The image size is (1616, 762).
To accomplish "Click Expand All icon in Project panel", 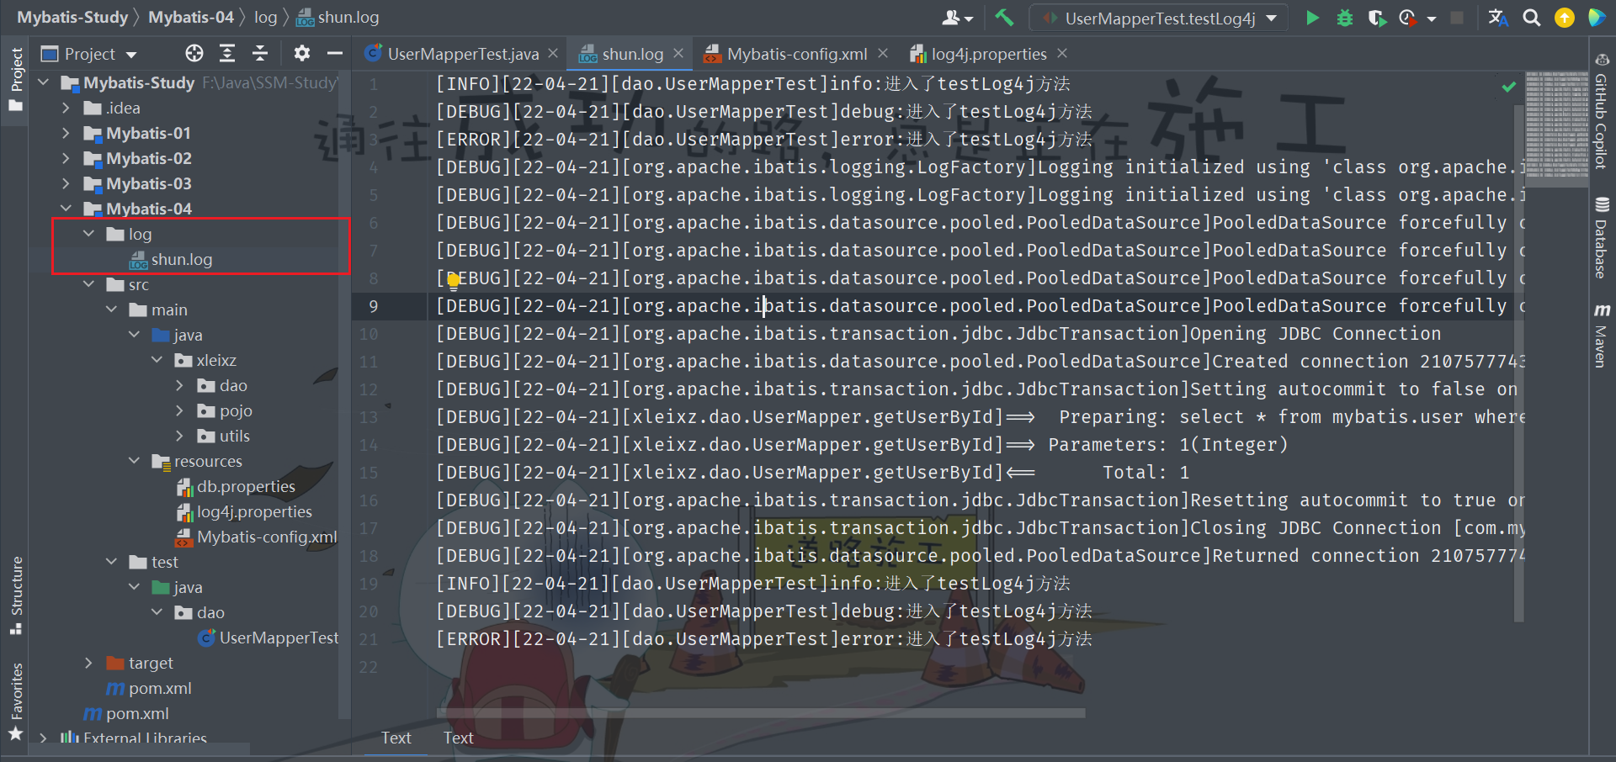I will point(227,54).
